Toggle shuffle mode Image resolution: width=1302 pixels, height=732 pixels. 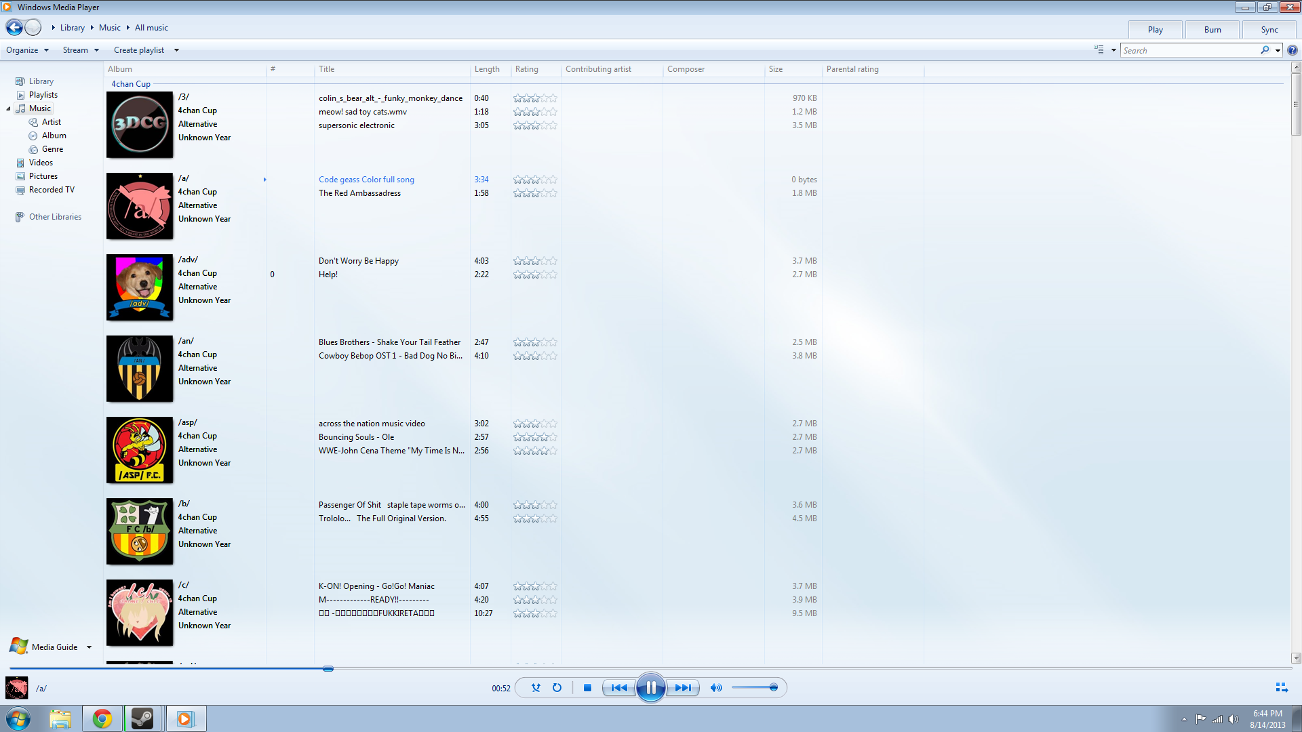536,688
